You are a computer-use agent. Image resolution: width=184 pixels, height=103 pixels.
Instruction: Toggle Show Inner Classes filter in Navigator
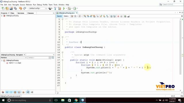pyautogui.click(x=19, y=92)
